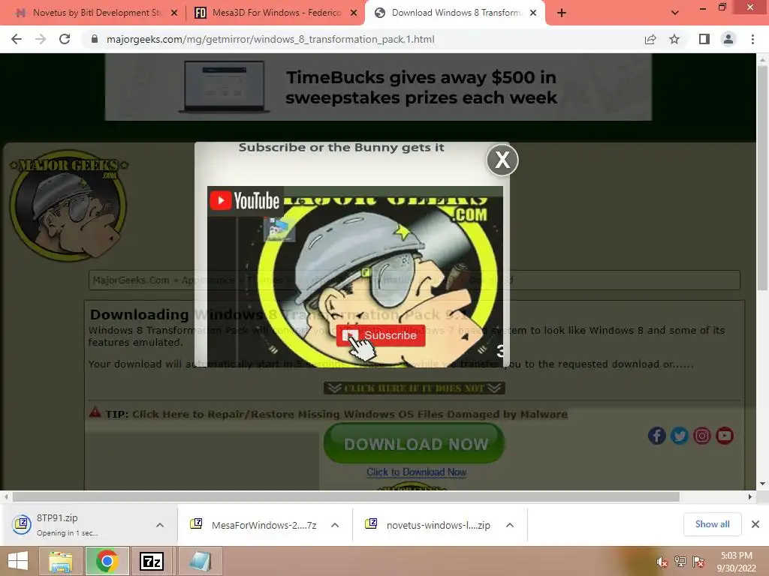Open the Chrome profile menu

[728, 39]
